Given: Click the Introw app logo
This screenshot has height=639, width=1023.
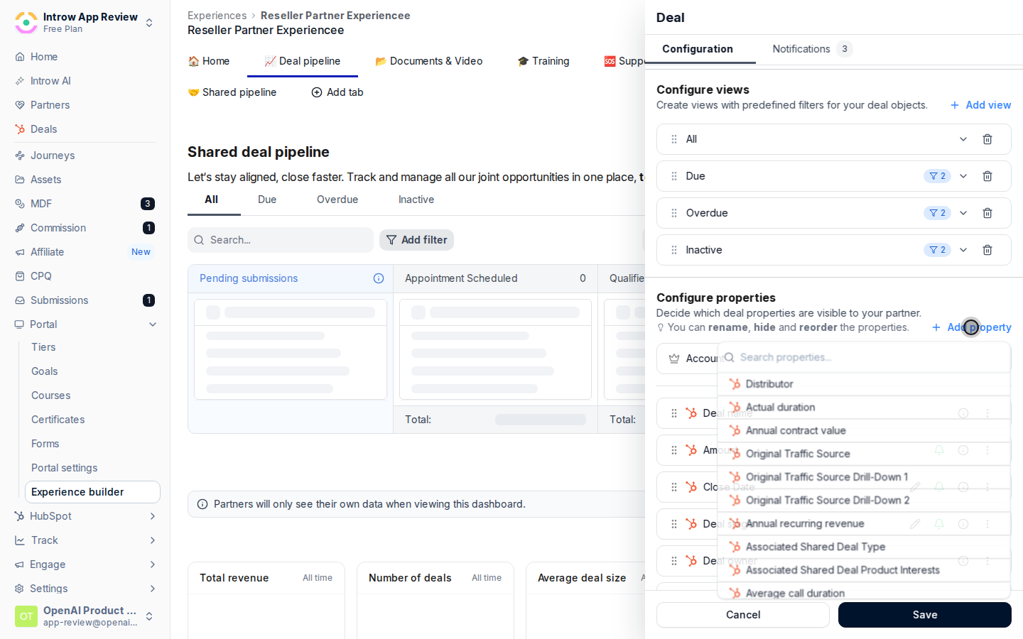Looking at the screenshot, I should [26, 23].
